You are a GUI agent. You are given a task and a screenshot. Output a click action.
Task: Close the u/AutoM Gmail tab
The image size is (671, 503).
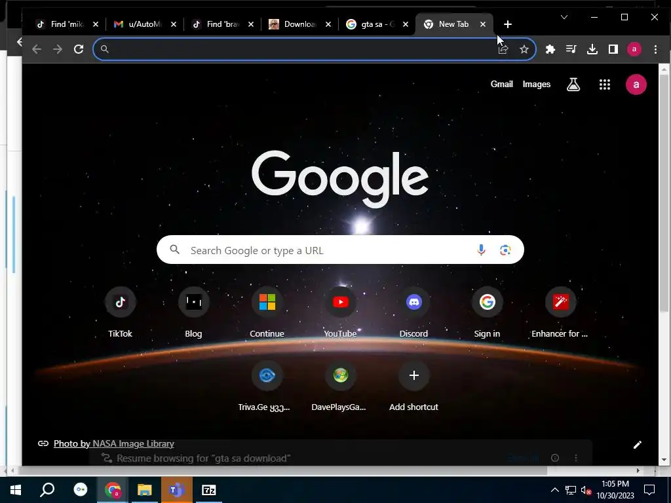click(x=173, y=24)
